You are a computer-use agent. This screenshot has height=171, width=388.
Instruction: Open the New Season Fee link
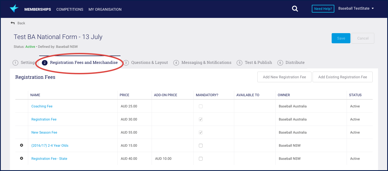pyautogui.click(x=44, y=132)
